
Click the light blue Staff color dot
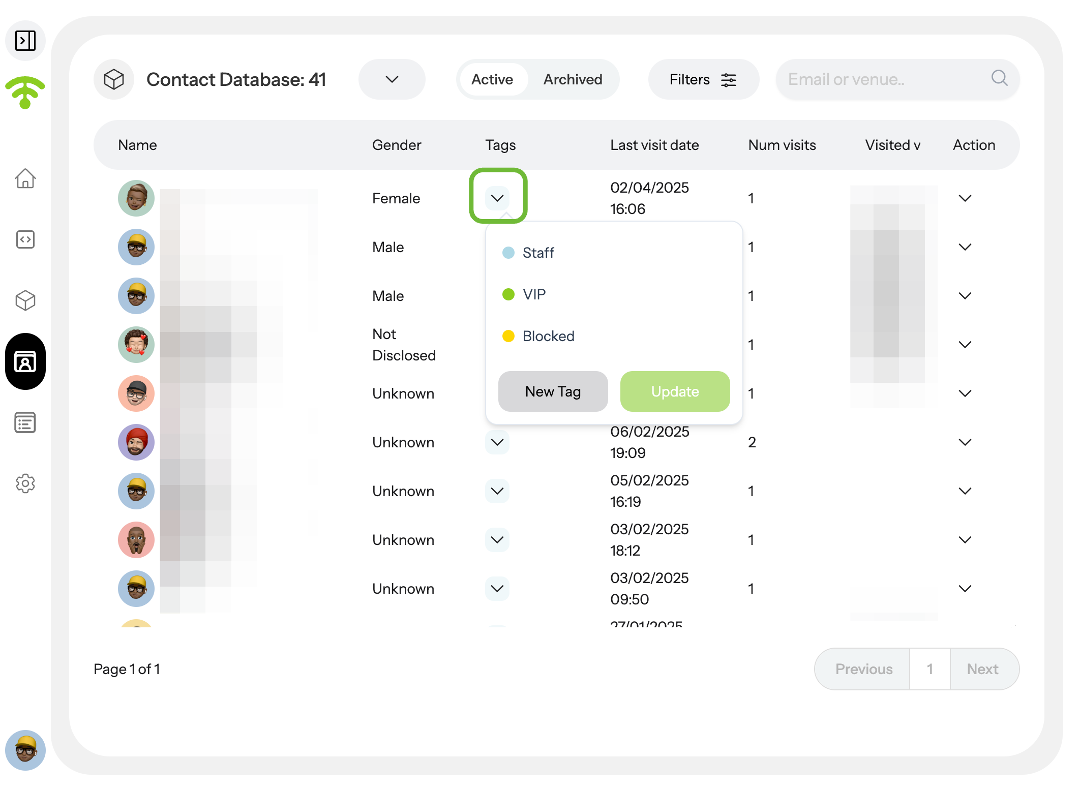click(x=508, y=253)
